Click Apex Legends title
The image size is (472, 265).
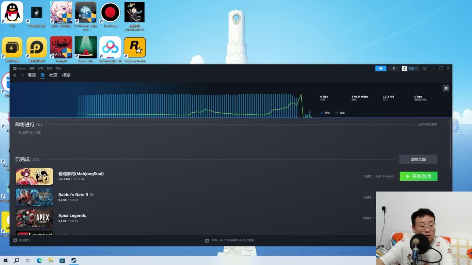72,216
